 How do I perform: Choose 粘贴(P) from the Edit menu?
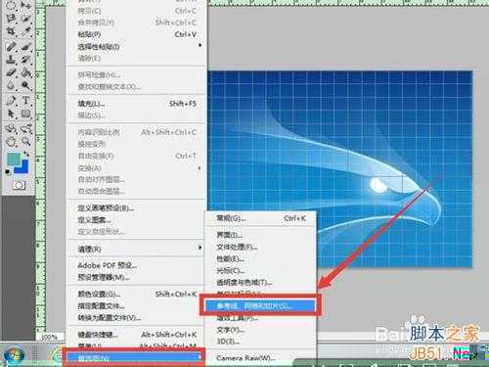pyautogui.click(x=137, y=34)
